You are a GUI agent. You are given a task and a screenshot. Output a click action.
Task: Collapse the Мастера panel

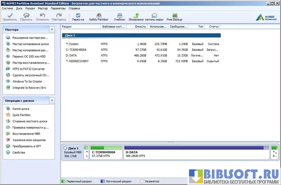52,30
